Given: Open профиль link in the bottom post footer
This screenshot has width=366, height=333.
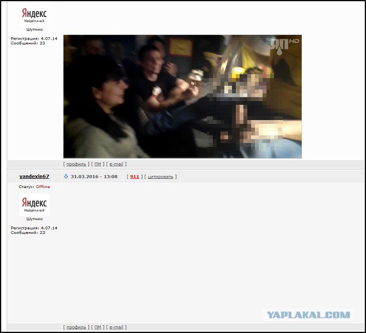Looking at the screenshot, I should point(76,327).
